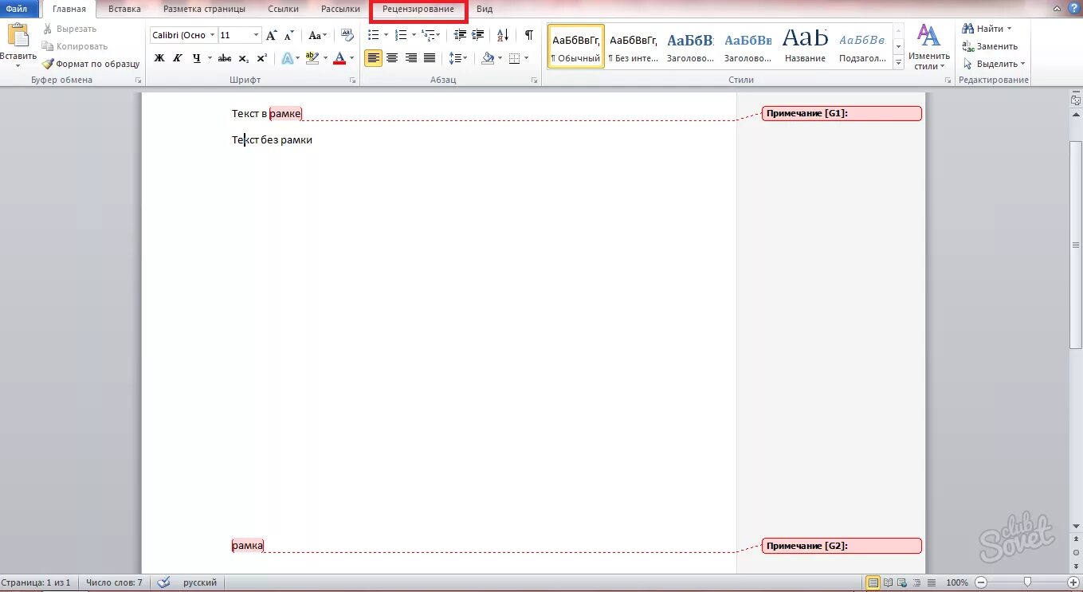
Task: Start a bulleted list
Action: [x=374, y=35]
